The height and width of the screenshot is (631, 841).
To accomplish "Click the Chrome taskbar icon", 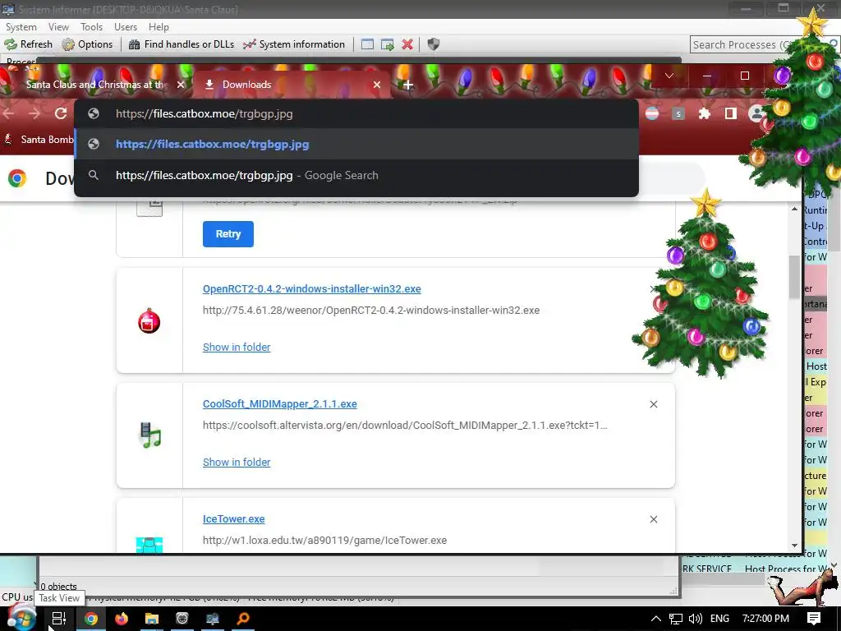I will 91,619.
